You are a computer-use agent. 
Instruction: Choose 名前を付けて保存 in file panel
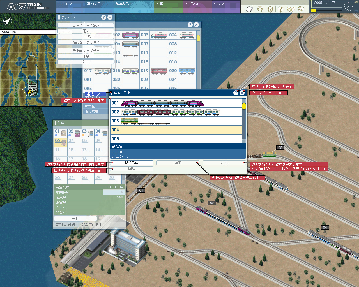pos(86,42)
